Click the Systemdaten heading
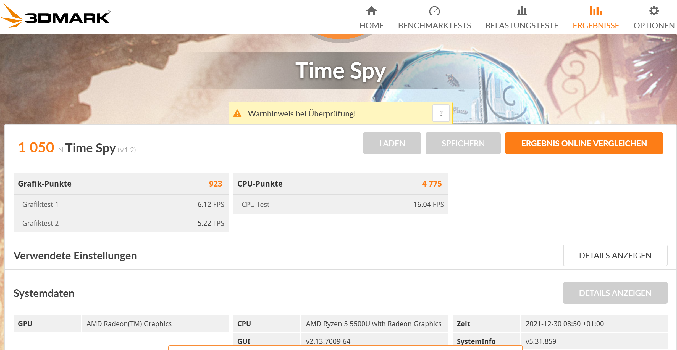 pyautogui.click(x=44, y=293)
